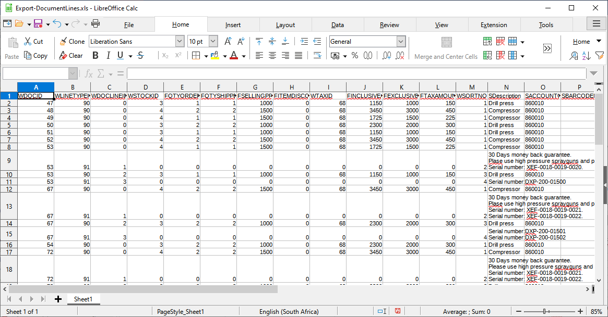This screenshot has height=317, width=608.
Task: Switch to the Data ribbon tab
Action: tap(337, 24)
